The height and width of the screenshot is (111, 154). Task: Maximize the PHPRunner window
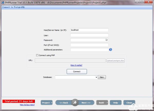[x=142, y=2]
